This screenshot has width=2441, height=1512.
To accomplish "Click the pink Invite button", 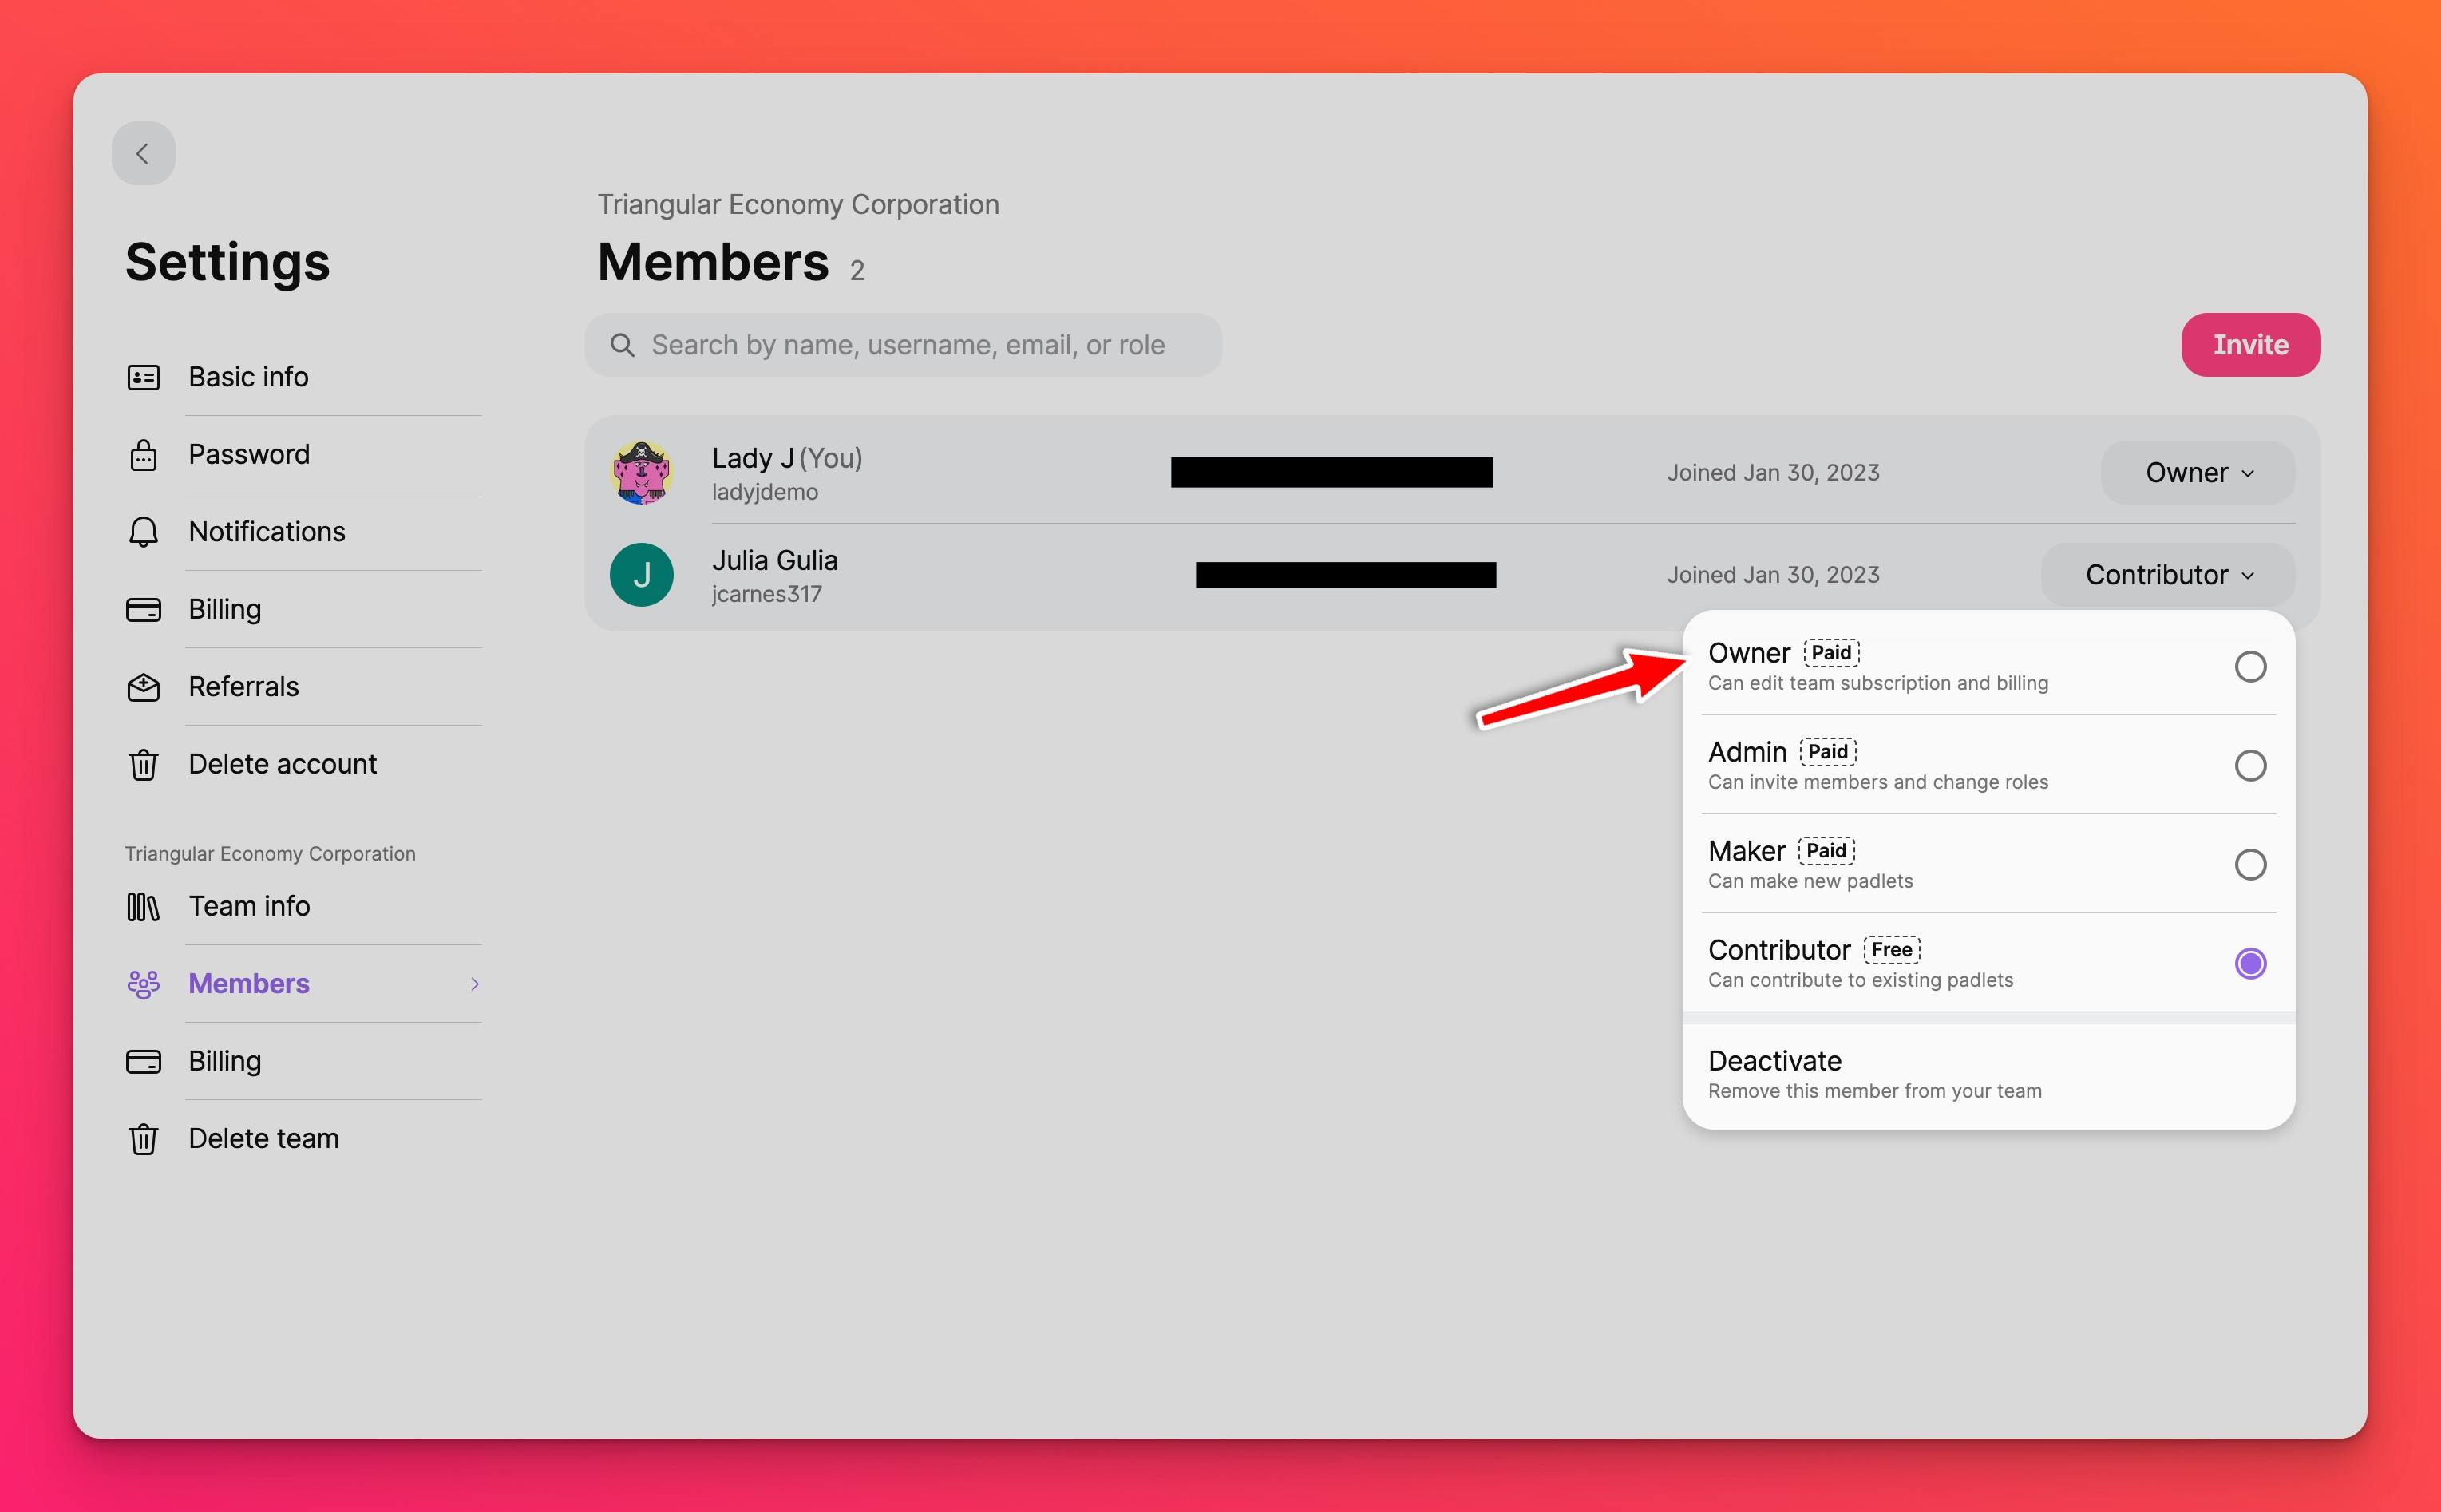I will pyautogui.click(x=2249, y=345).
